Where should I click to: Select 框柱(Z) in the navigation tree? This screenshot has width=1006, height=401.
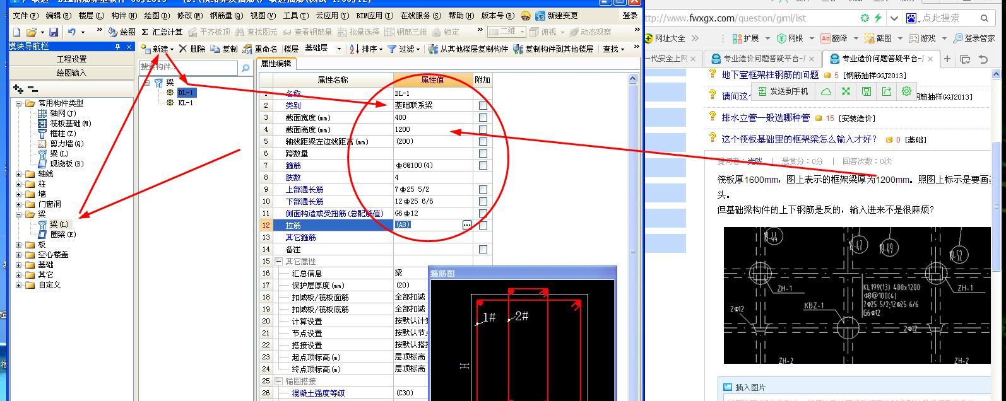pos(57,133)
